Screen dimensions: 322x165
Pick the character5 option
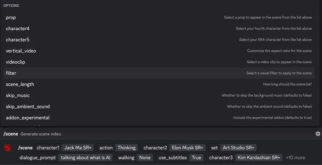[159, 40]
